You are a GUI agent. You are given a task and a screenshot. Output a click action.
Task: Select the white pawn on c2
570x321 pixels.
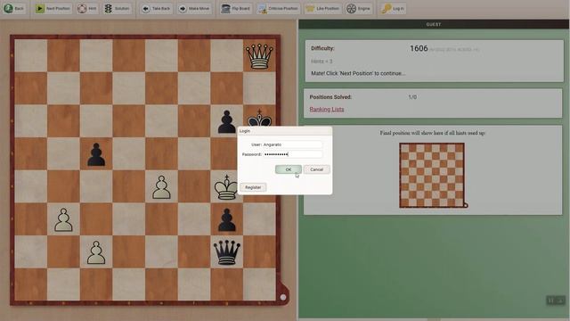pyautogui.click(x=96, y=252)
